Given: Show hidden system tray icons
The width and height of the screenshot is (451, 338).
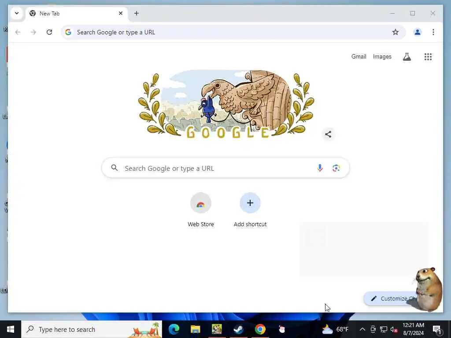Looking at the screenshot, I should click(x=362, y=329).
